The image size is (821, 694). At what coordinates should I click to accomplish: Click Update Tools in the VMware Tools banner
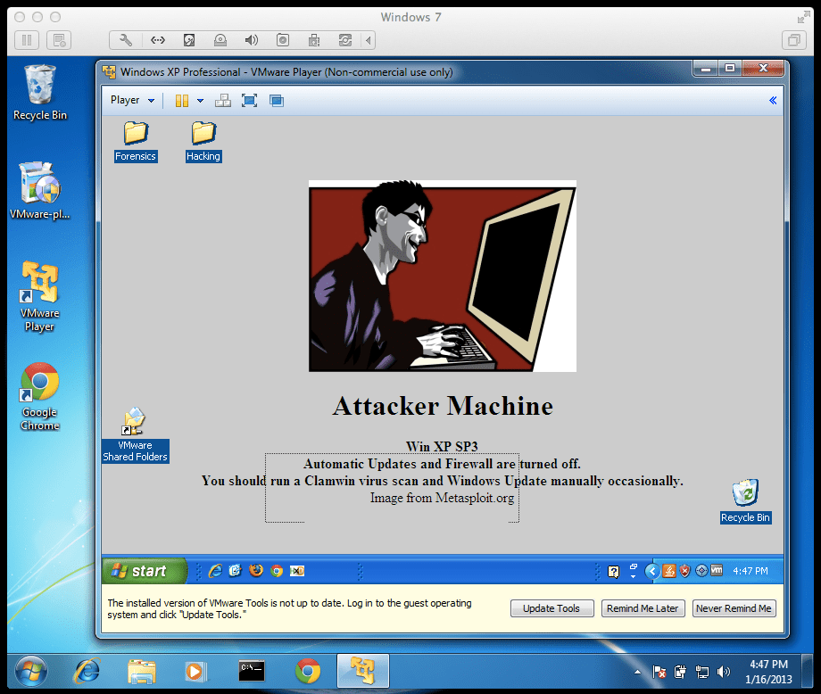click(551, 607)
